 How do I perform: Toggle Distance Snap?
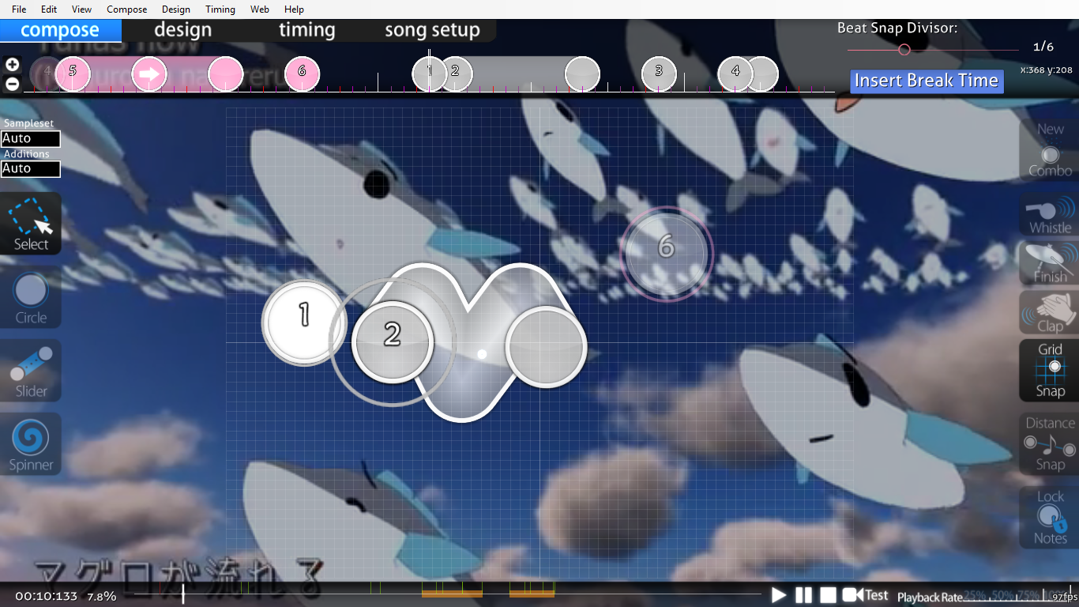[x=1050, y=443]
